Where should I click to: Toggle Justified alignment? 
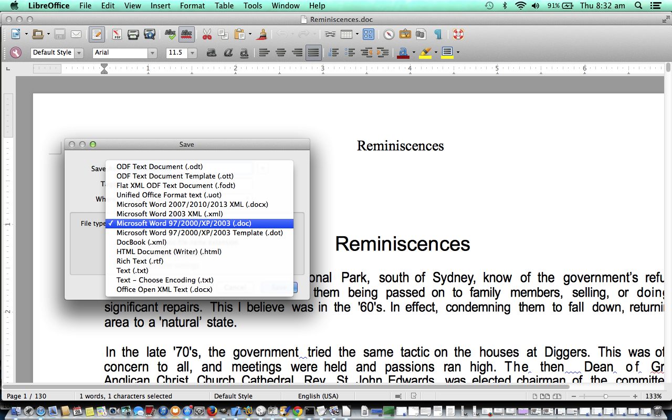(x=313, y=52)
